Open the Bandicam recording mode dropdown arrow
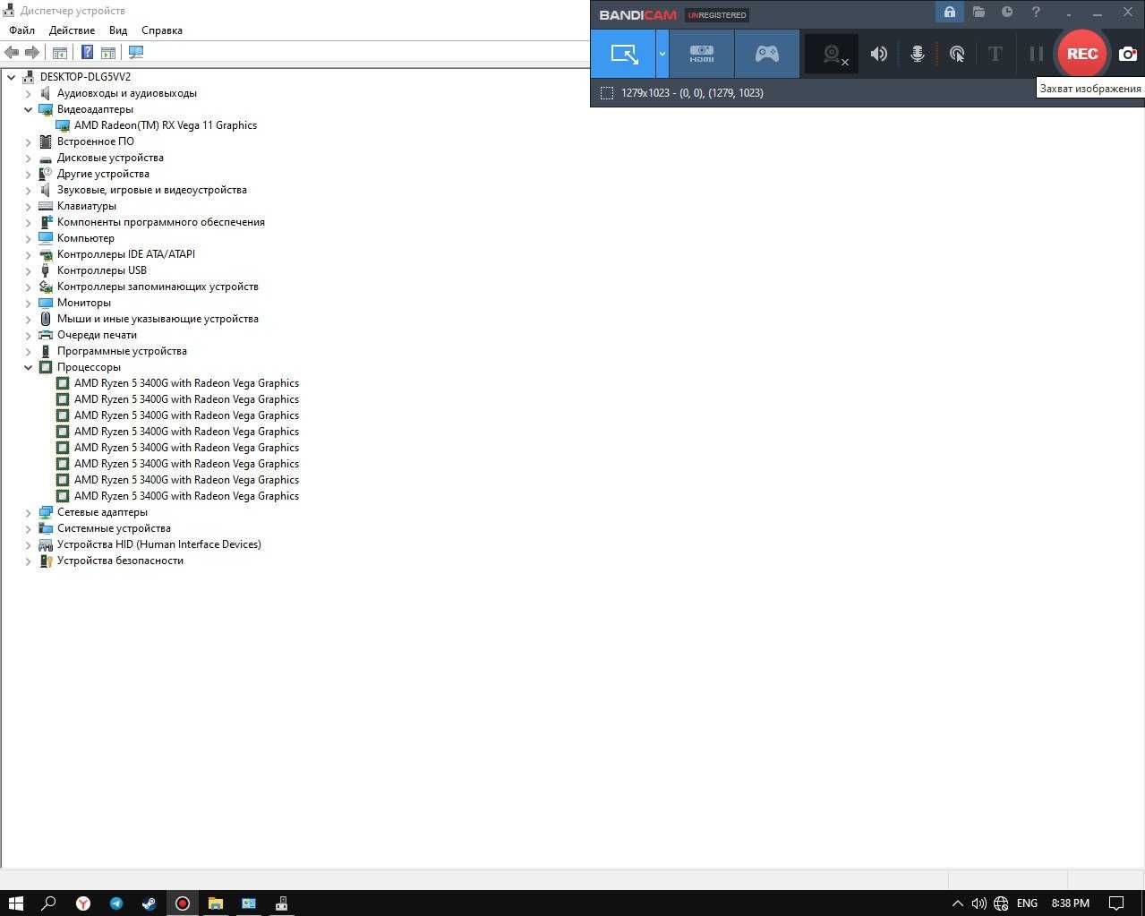This screenshot has width=1145, height=916. 662,54
